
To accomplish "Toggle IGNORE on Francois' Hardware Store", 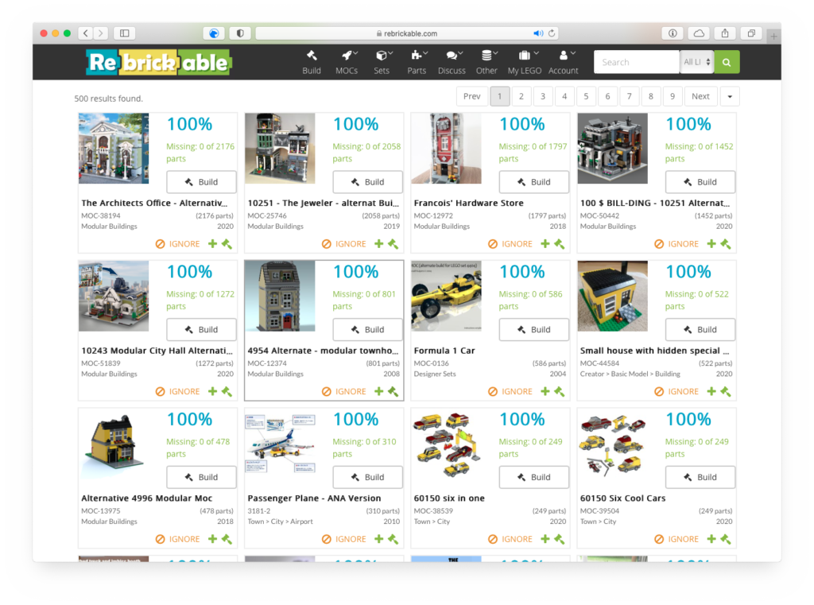I will point(510,244).
